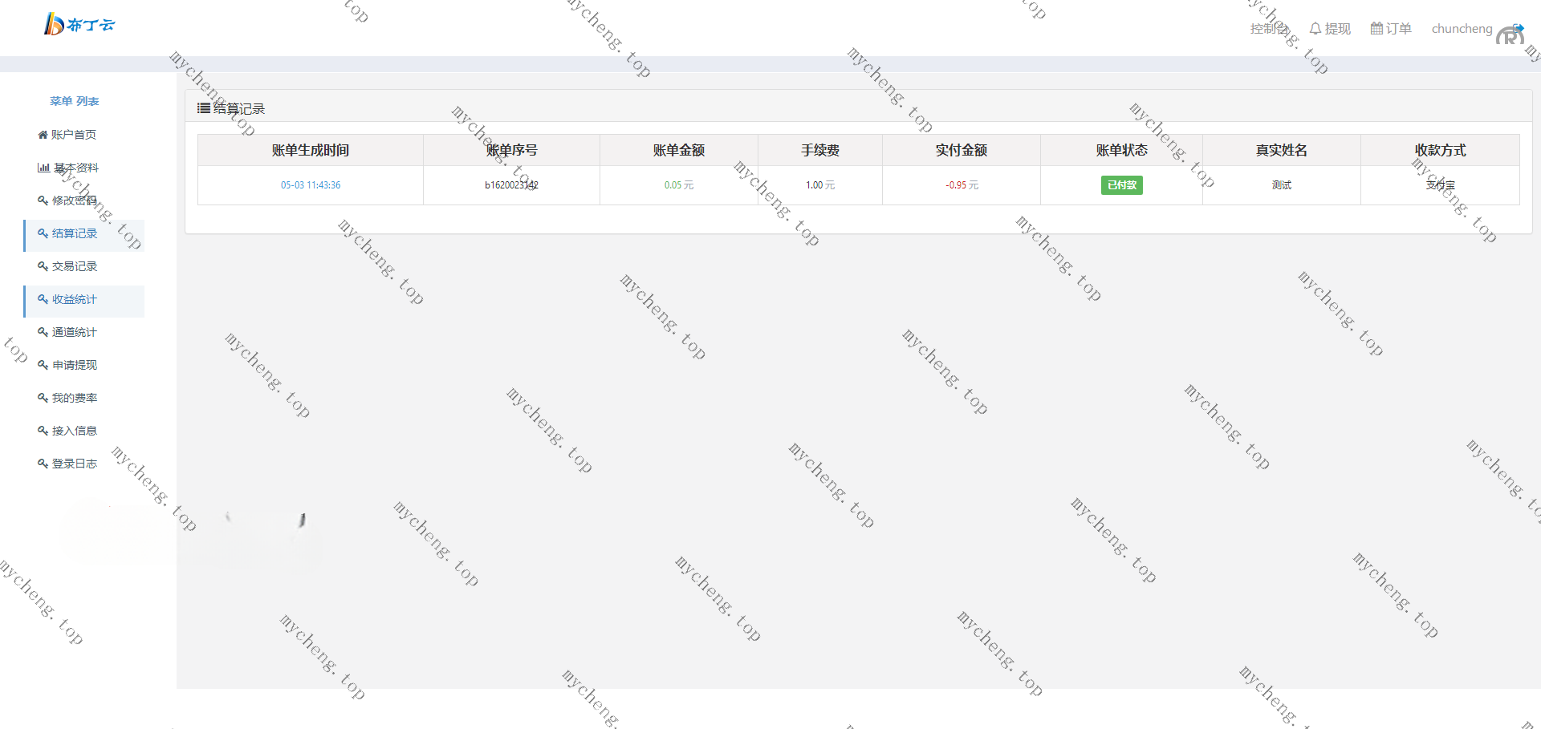Image resolution: width=1541 pixels, height=729 pixels.
Task: Open 收益统计 from the sidebar
Action: 75,299
